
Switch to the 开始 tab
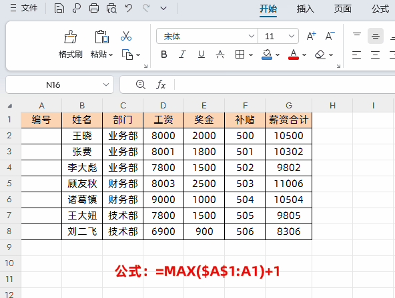point(268,9)
